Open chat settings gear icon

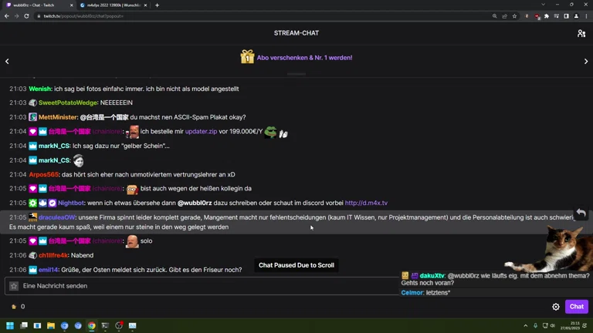tap(556, 307)
